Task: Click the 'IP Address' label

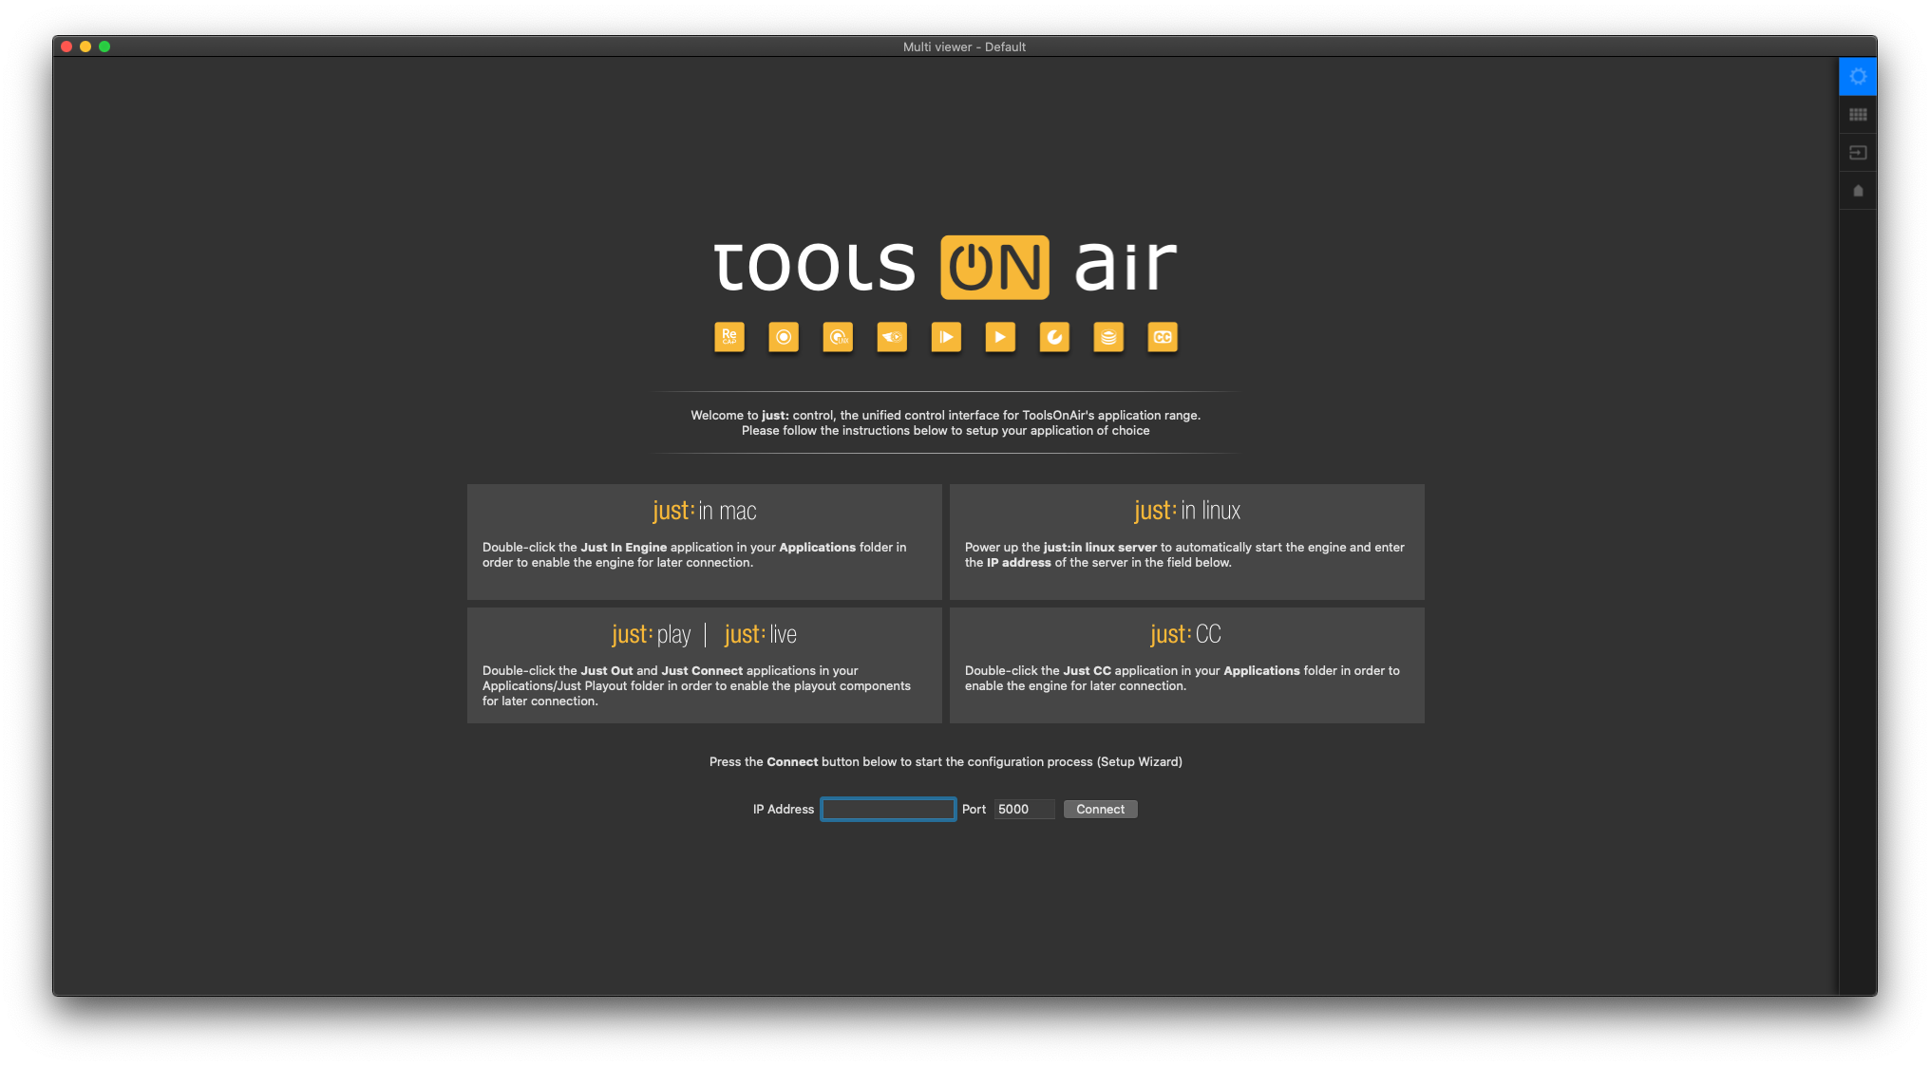Action: point(783,809)
